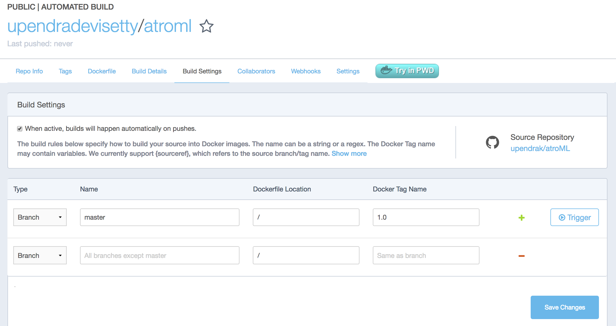Click the 'Type' column header
616x326 pixels.
pyautogui.click(x=21, y=189)
